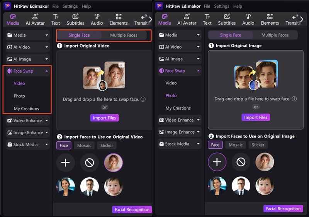
Task: Select Text tool in right window toolbar
Action: [x=207, y=19]
